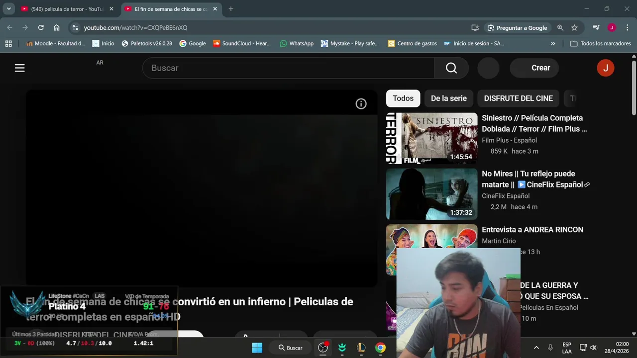637x358 pixels.
Task: View site information icon in address bar
Action: pyautogui.click(x=75, y=28)
